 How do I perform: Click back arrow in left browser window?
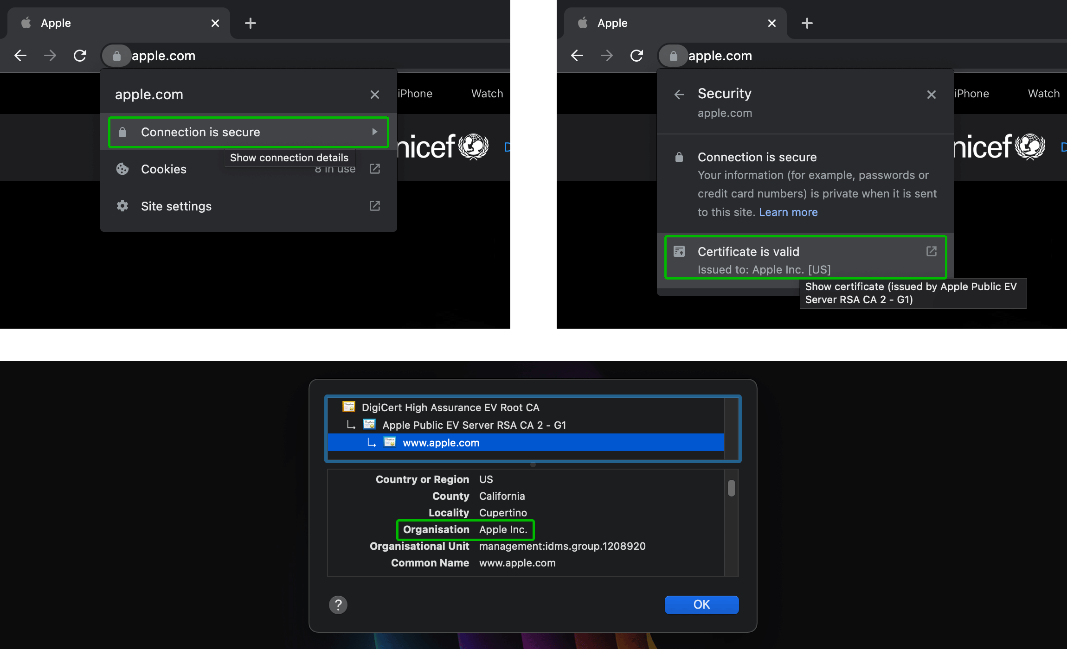[20, 56]
